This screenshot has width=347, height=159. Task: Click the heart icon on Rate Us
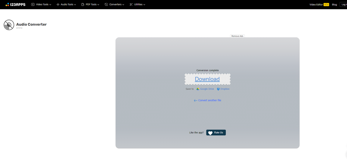[x=210, y=133]
